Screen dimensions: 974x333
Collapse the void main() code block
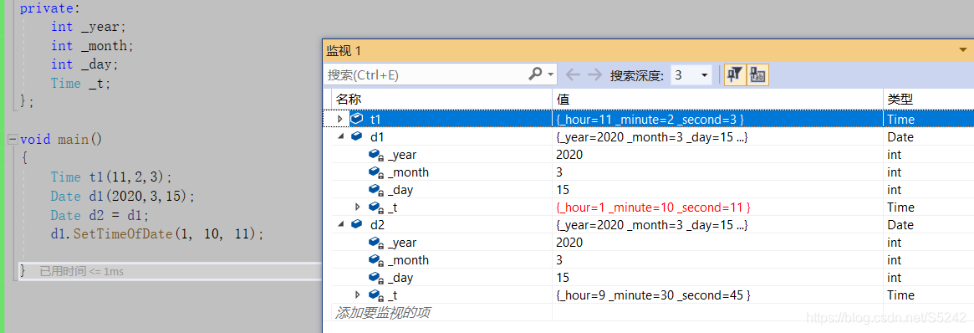coord(13,139)
